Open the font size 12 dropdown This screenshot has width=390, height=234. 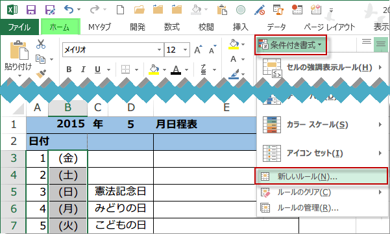(x=185, y=49)
